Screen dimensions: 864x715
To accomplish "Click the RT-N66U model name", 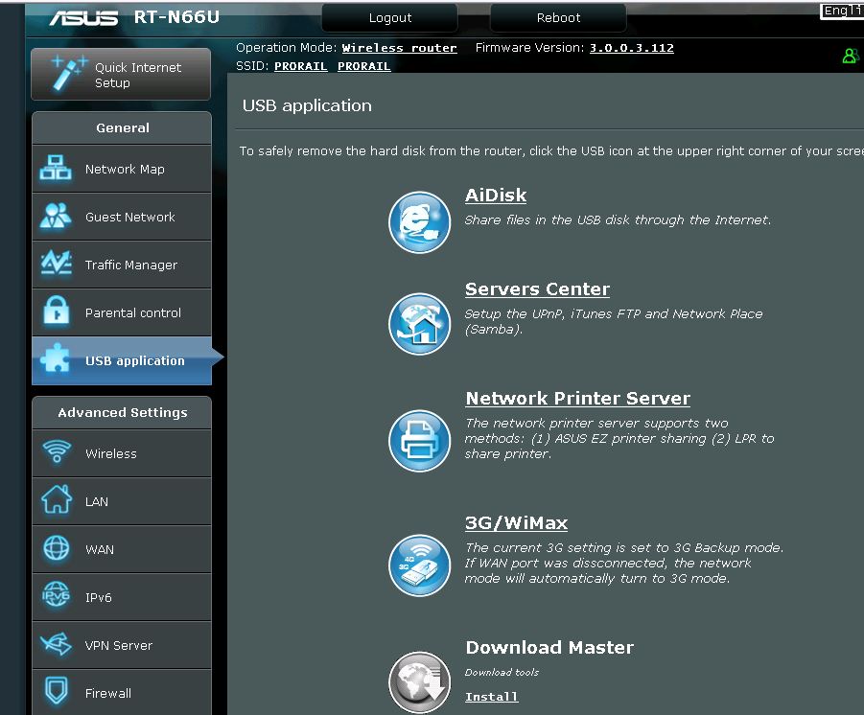I will [x=176, y=17].
